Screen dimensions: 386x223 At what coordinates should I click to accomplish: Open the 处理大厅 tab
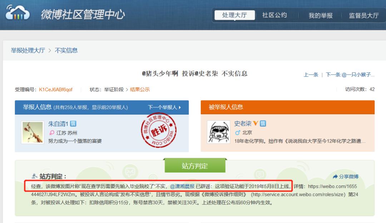pos(234,15)
